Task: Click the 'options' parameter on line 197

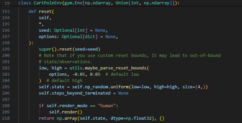Action: [x=48, y=37]
